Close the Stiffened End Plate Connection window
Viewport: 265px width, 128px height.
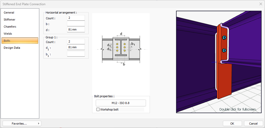(x=261, y=4)
